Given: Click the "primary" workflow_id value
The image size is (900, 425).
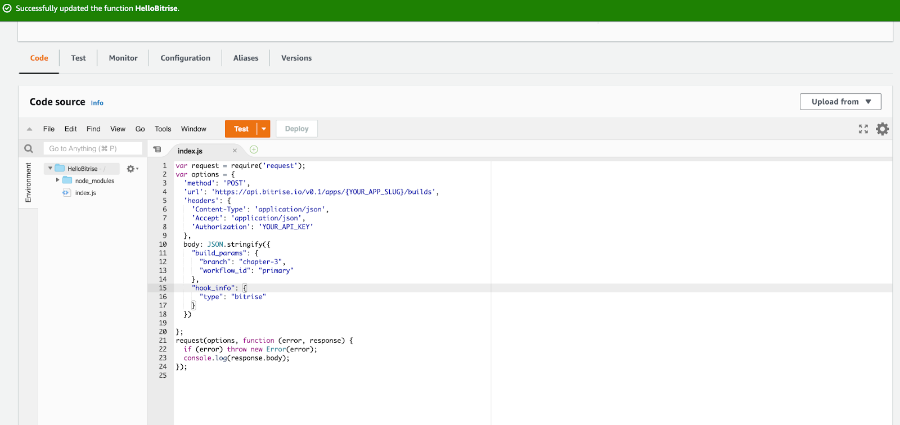Looking at the screenshot, I should (x=276, y=270).
